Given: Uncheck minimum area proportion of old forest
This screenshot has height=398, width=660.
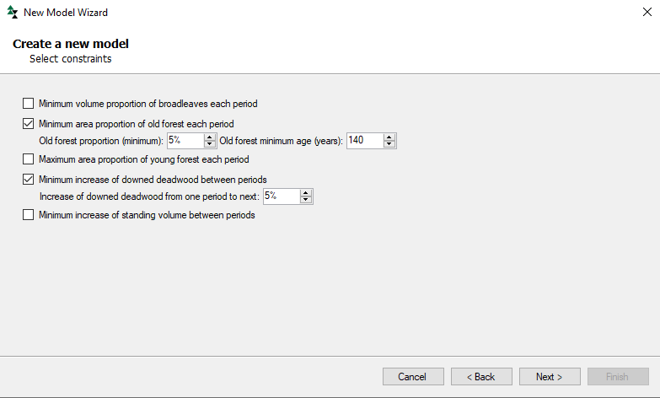Looking at the screenshot, I should [28, 123].
